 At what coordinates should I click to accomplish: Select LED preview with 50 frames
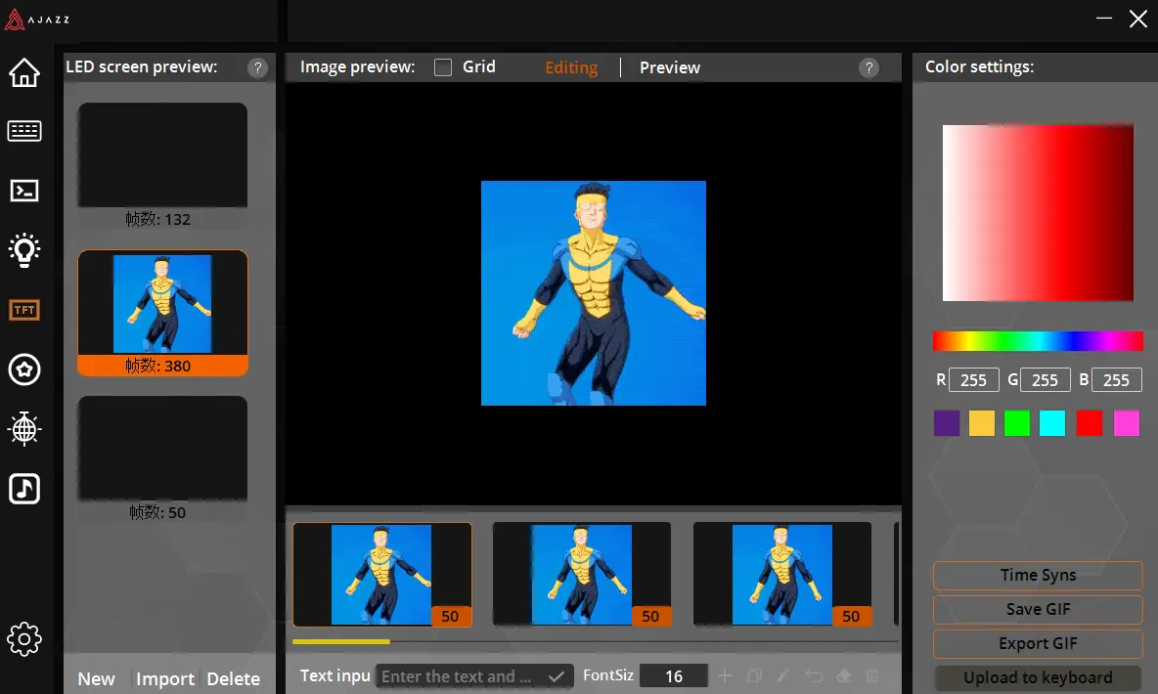click(x=162, y=458)
